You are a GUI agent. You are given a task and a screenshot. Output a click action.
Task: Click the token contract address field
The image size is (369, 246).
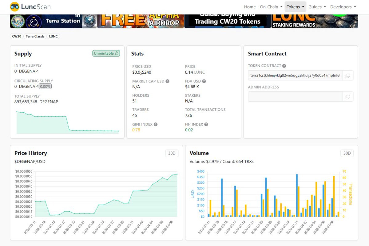295,75
